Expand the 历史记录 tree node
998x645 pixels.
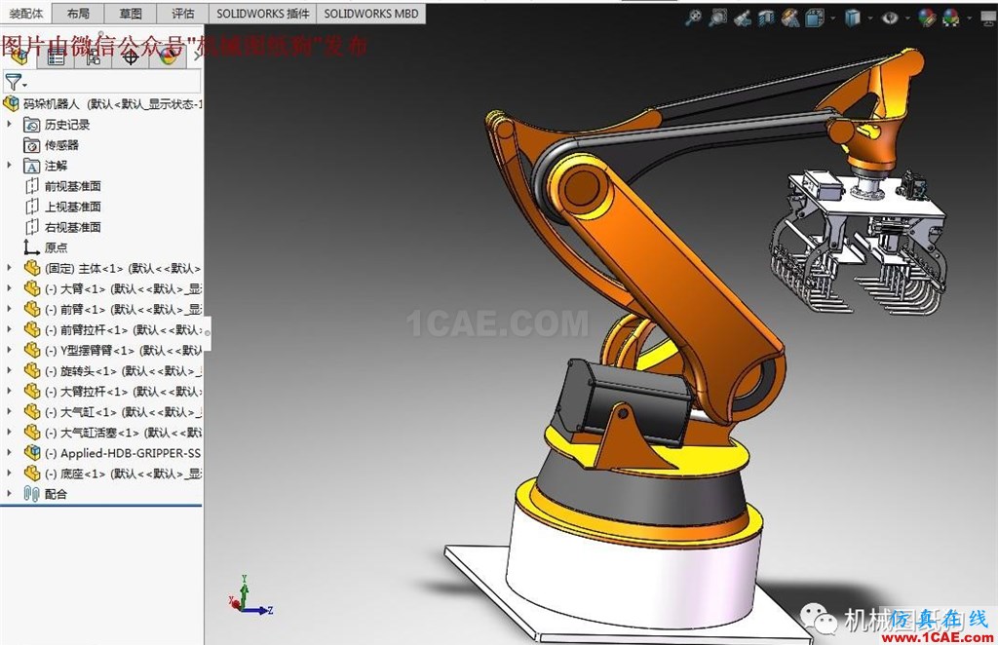[x=9, y=124]
